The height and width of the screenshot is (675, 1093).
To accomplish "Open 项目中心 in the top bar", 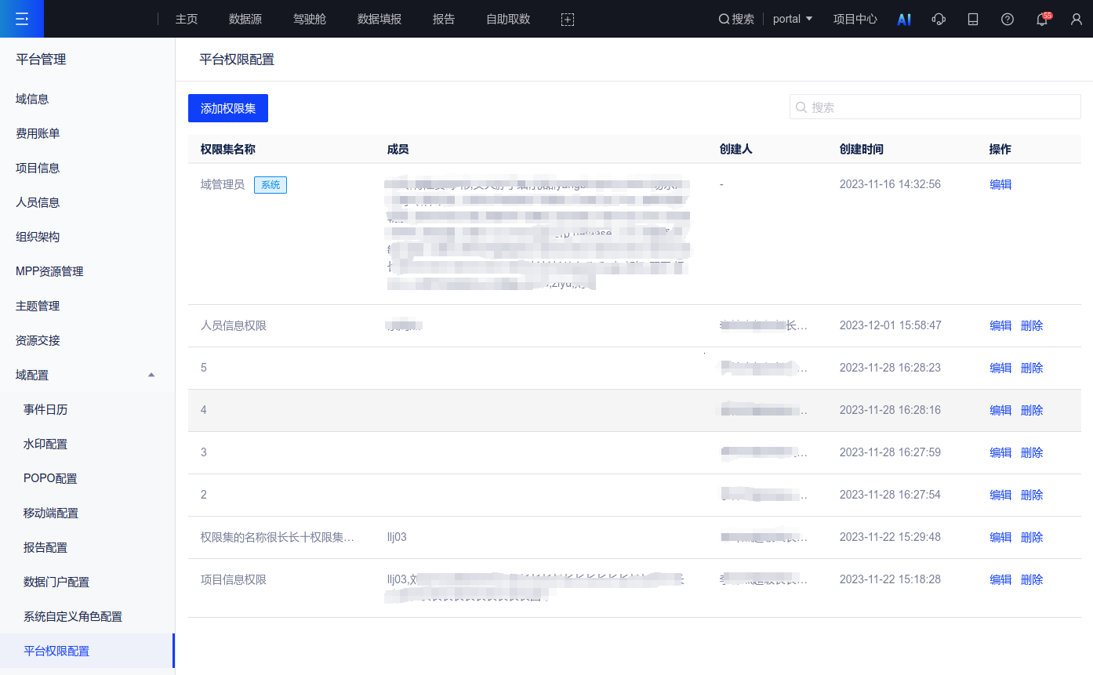I will pyautogui.click(x=855, y=20).
